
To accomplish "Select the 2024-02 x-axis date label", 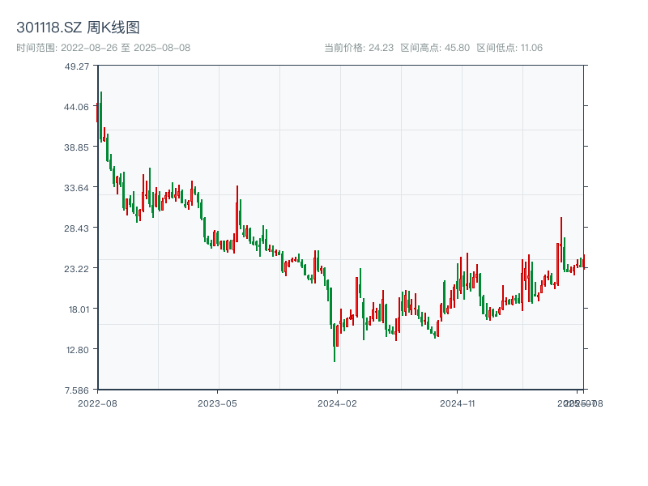I will pyautogui.click(x=338, y=403).
